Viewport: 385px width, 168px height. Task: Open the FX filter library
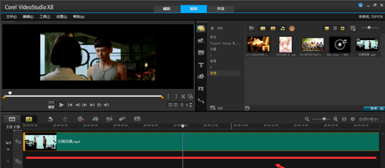(x=201, y=89)
